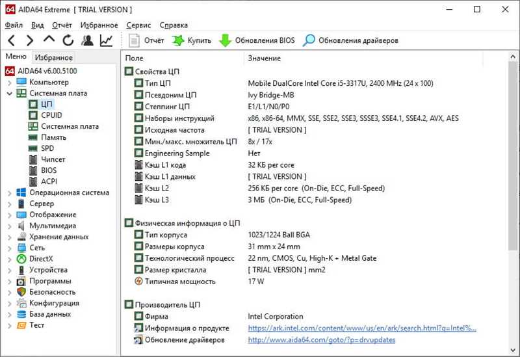Expand the DirectX tree node
520x357 pixels.
click(x=10, y=259)
